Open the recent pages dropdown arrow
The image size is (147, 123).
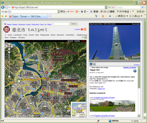coord(9,7)
